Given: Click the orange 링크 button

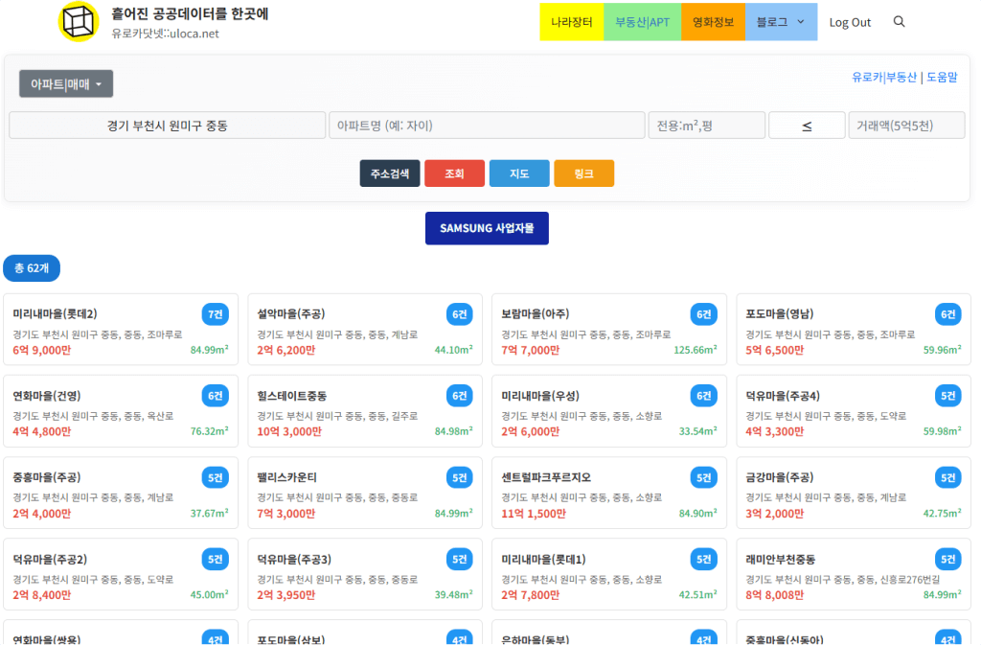Looking at the screenshot, I should [583, 173].
